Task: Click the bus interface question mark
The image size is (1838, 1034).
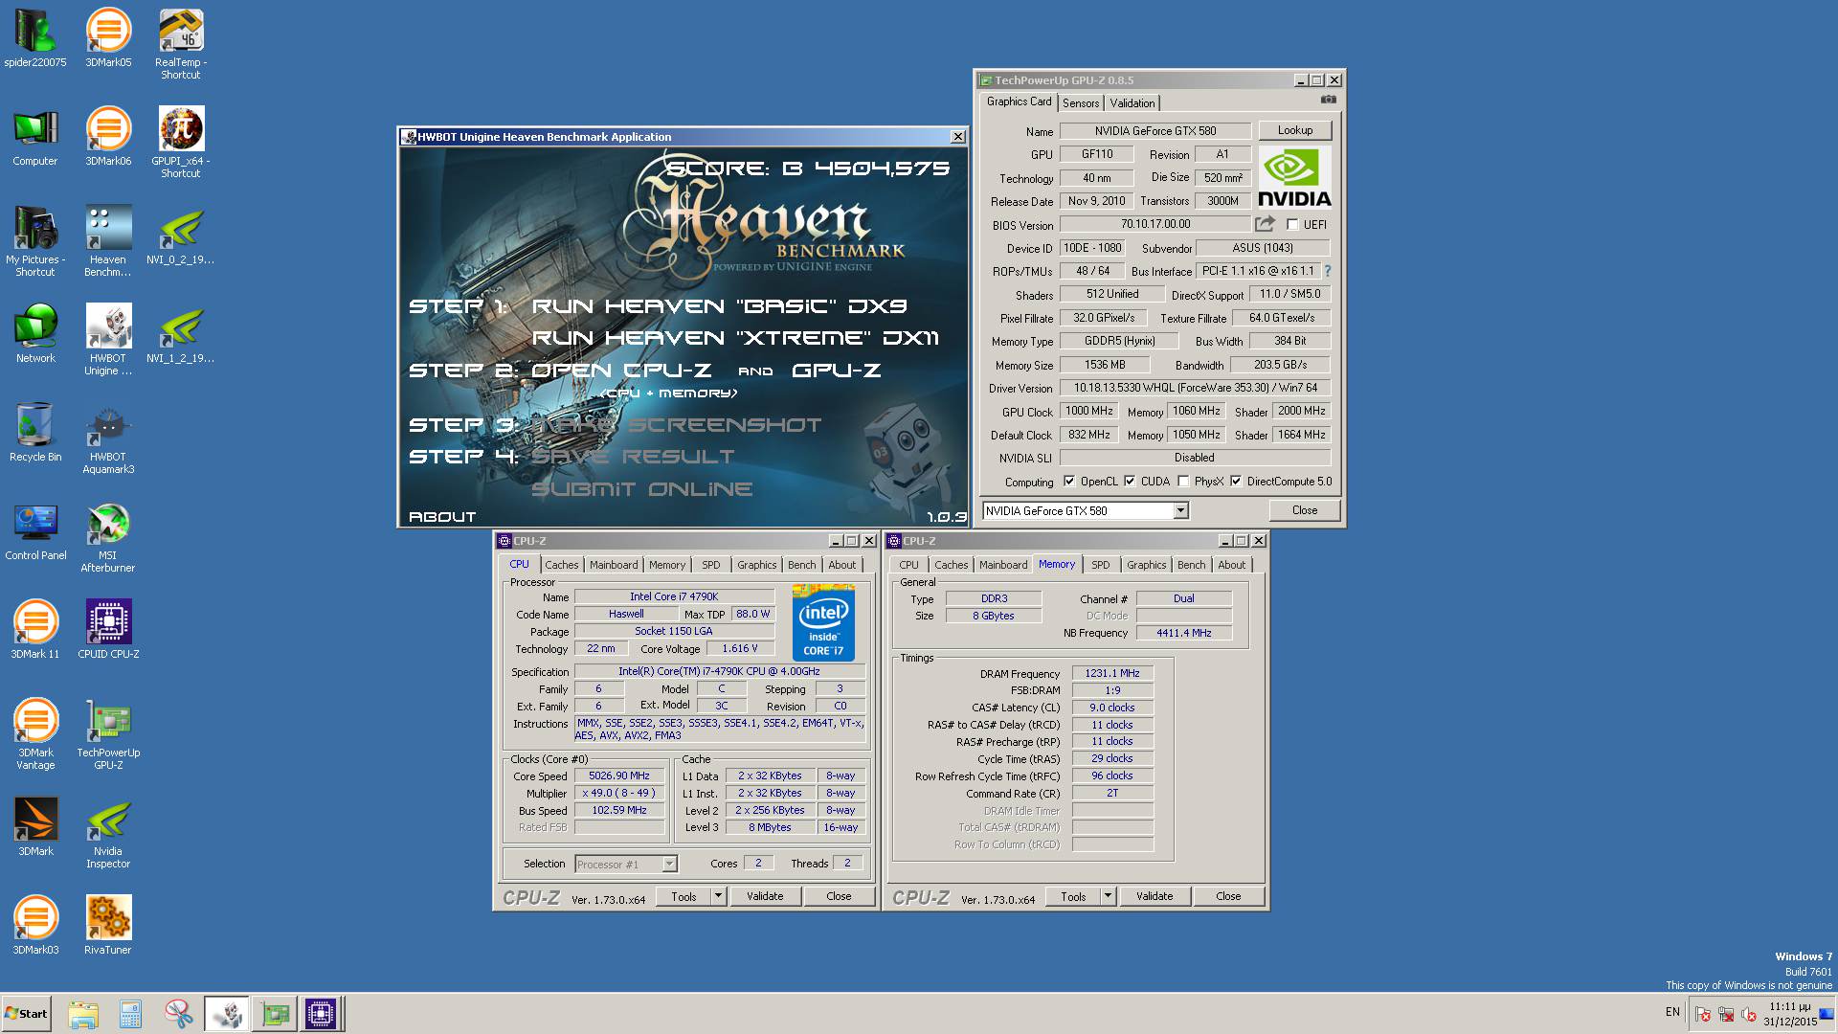Action: [1328, 271]
